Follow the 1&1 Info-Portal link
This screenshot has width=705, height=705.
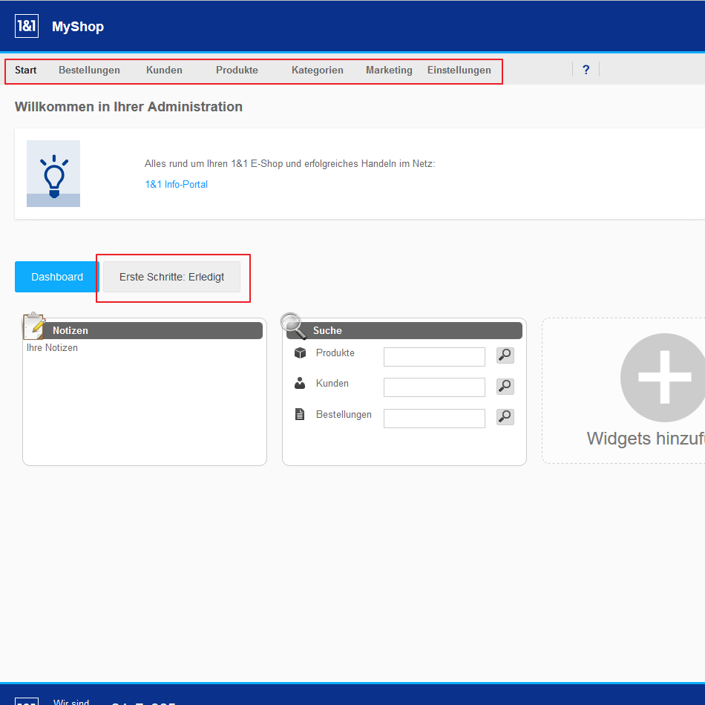click(176, 184)
